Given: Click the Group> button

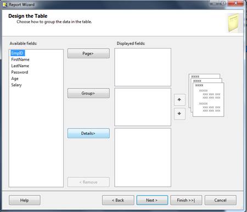Looking at the screenshot, I should click(88, 93).
